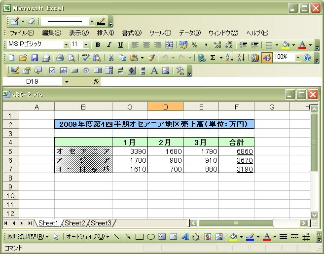The height and width of the screenshot is (254, 324).
Task: Open the 挿入(I) menu
Action: (x=106, y=33)
